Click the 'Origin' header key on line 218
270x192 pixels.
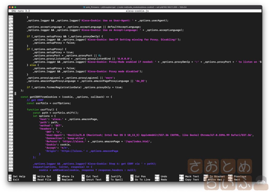[51, 151]
